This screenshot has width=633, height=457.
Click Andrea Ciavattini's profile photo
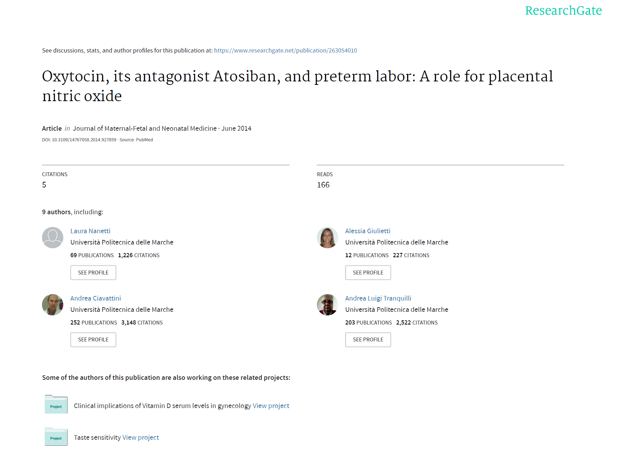click(x=52, y=305)
